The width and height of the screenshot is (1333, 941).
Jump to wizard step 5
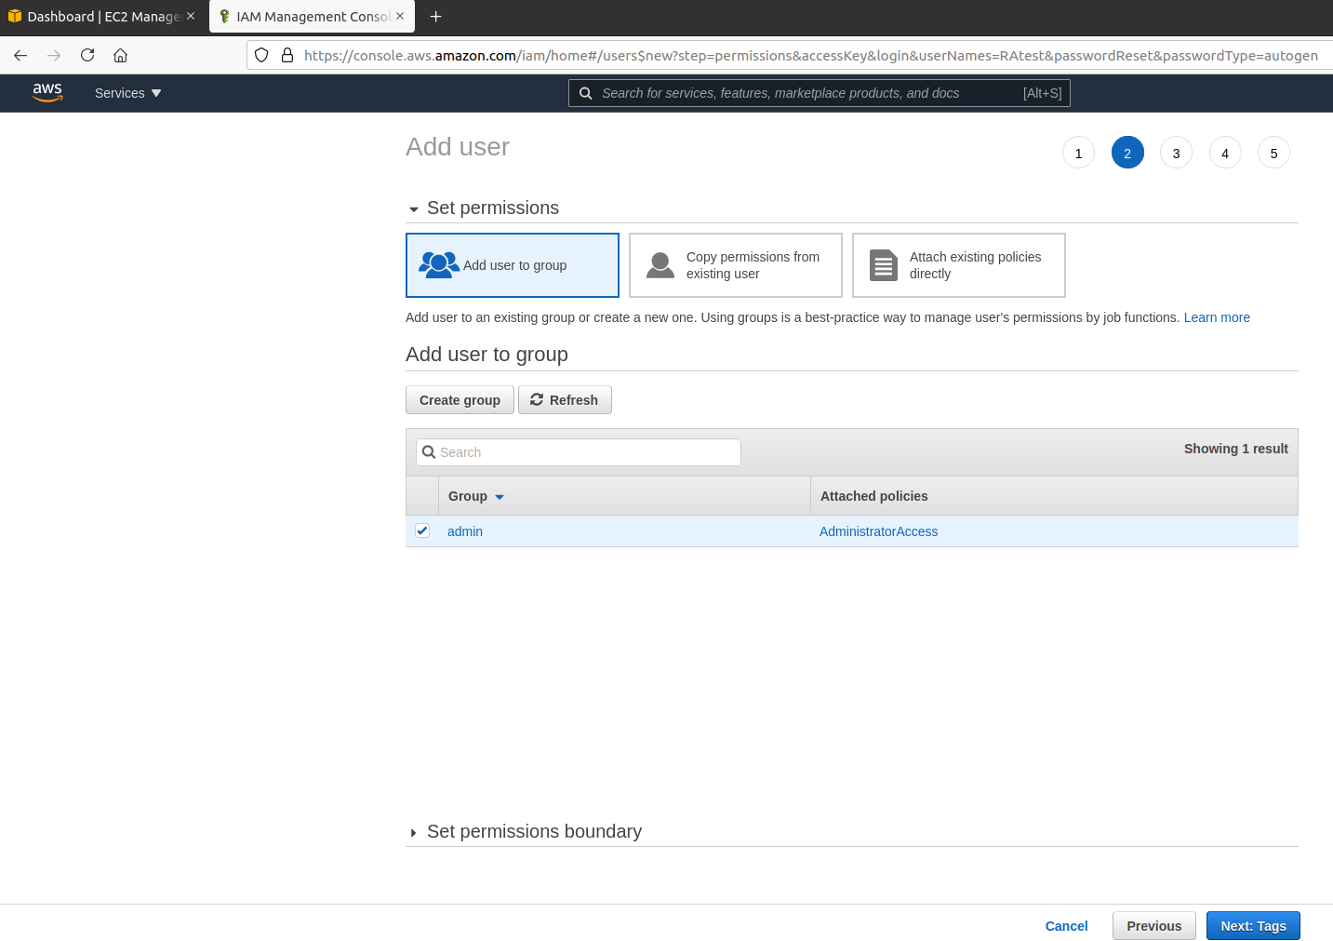click(x=1273, y=153)
